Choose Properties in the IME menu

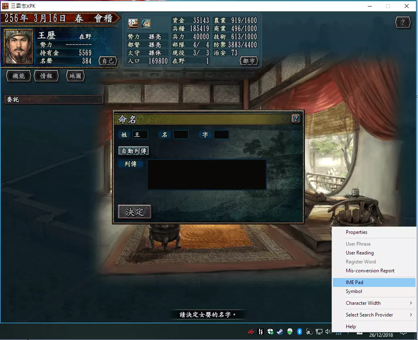(374, 232)
